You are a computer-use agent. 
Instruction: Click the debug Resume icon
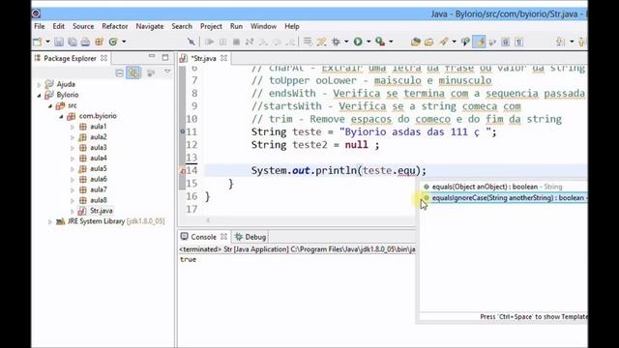[x=210, y=42]
